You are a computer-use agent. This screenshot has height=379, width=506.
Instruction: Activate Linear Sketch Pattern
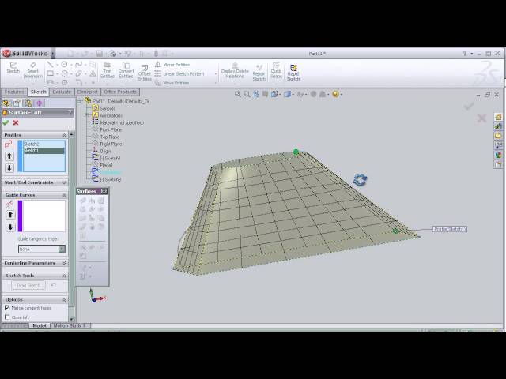(x=179, y=73)
